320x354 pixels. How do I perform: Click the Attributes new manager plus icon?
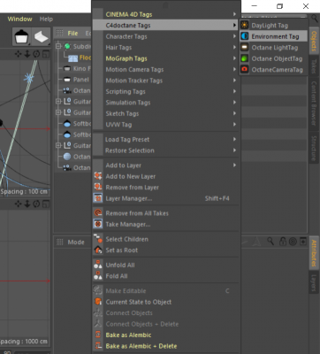coord(303,242)
